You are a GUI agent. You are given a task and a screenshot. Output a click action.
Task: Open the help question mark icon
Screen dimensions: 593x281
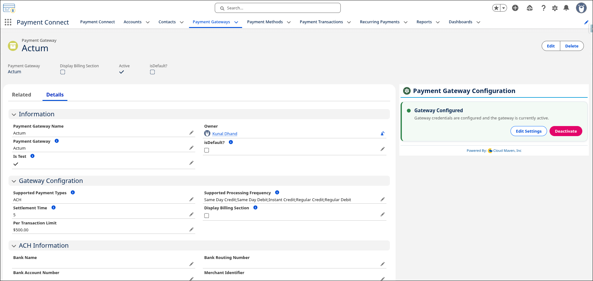[x=544, y=8]
